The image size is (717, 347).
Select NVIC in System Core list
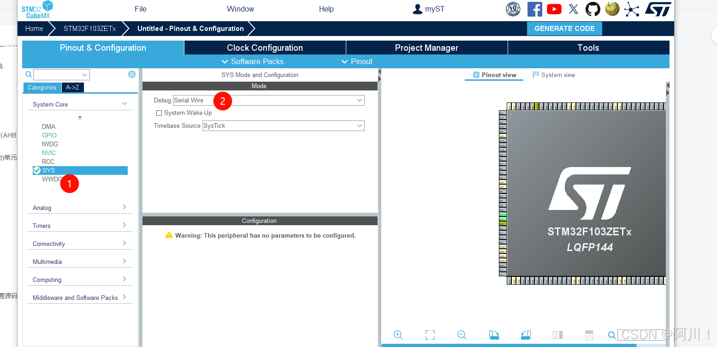pos(49,153)
